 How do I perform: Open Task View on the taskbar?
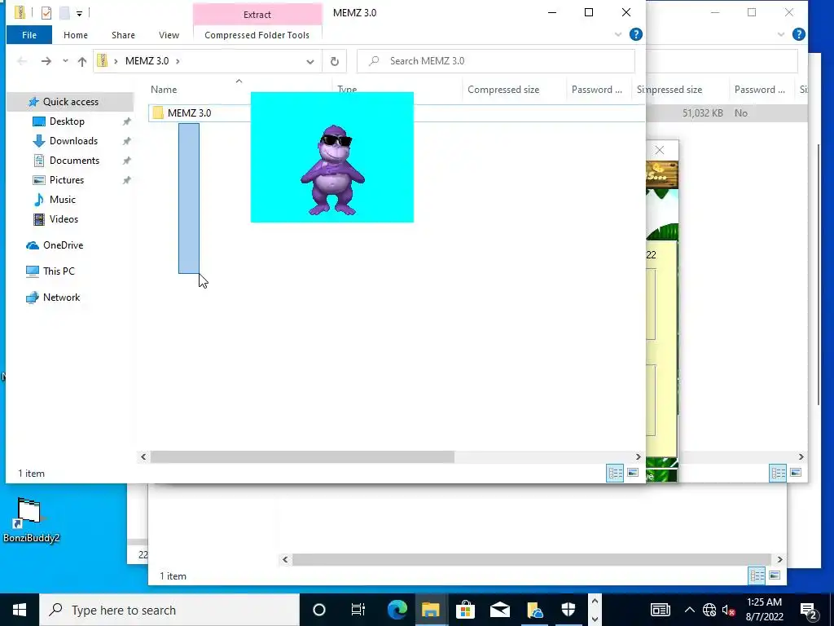click(358, 610)
